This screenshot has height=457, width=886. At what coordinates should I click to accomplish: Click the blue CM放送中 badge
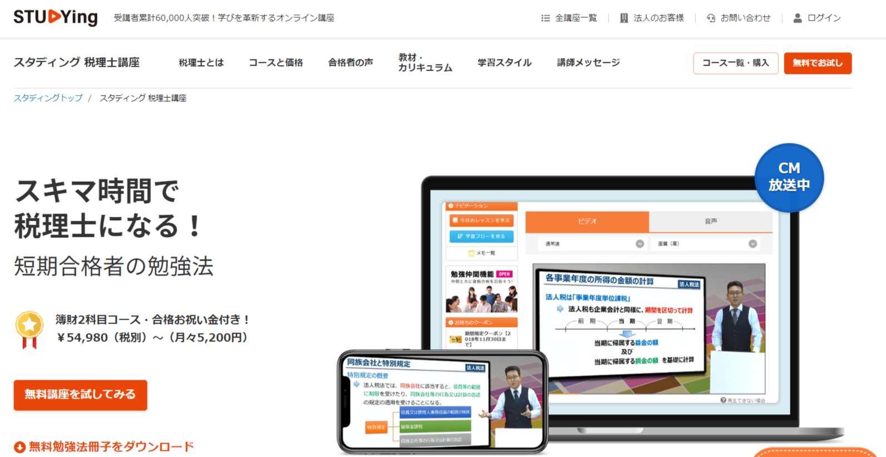789,177
